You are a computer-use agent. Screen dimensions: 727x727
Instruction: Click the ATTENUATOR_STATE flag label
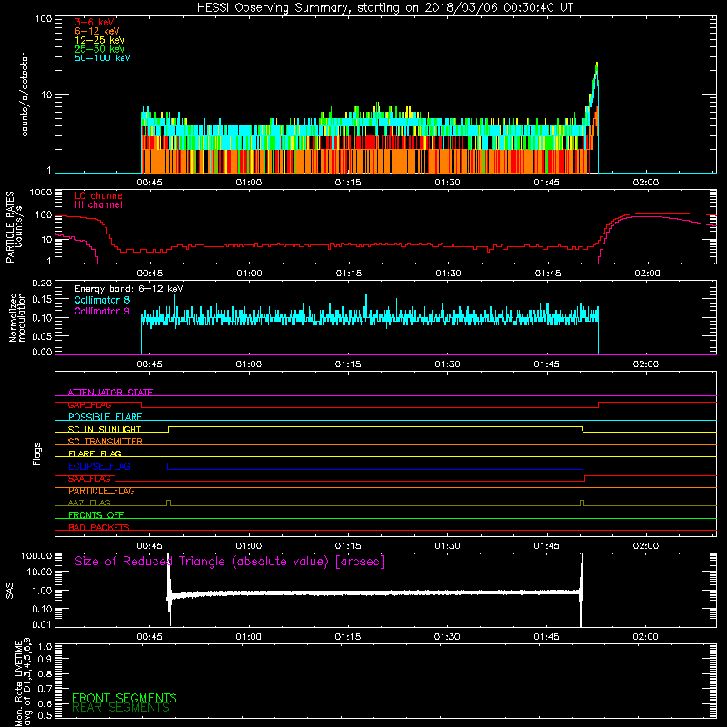point(110,393)
